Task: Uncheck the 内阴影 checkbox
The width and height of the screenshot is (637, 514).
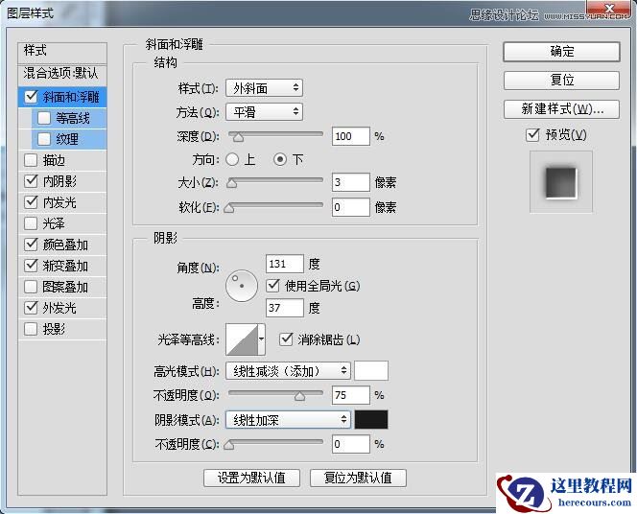Action: point(31,181)
